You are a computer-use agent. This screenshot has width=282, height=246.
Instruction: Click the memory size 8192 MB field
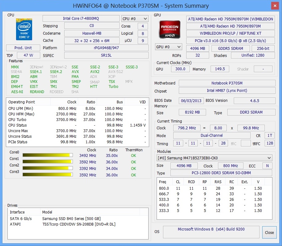pyautogui.click(x=192, y=112)
